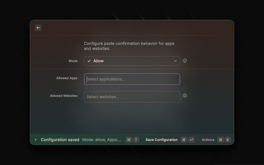Click the back arrow button

point(38,28)
